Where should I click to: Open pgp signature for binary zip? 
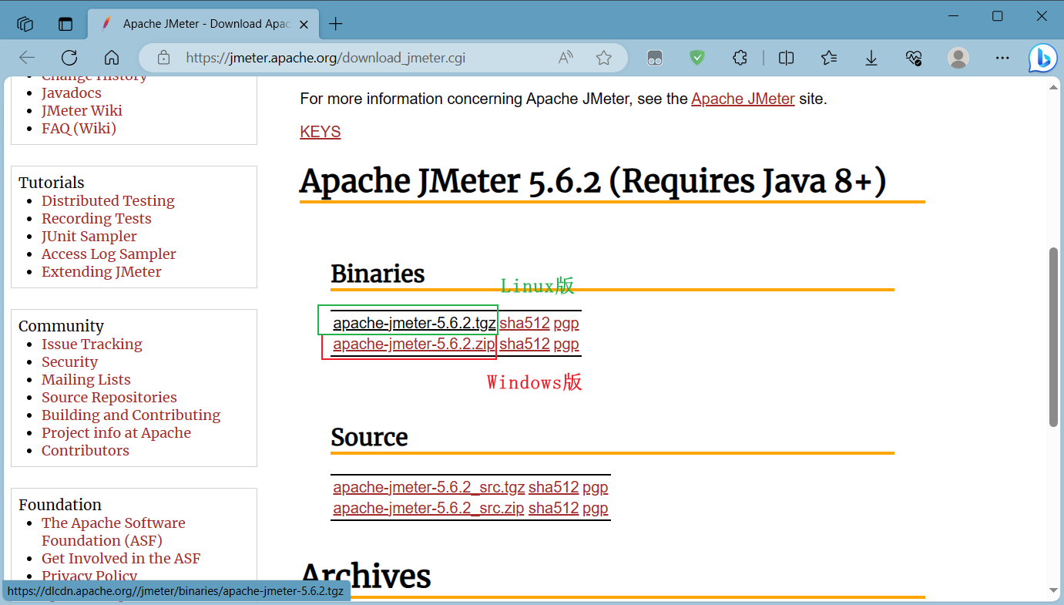[x=566, y=344]
